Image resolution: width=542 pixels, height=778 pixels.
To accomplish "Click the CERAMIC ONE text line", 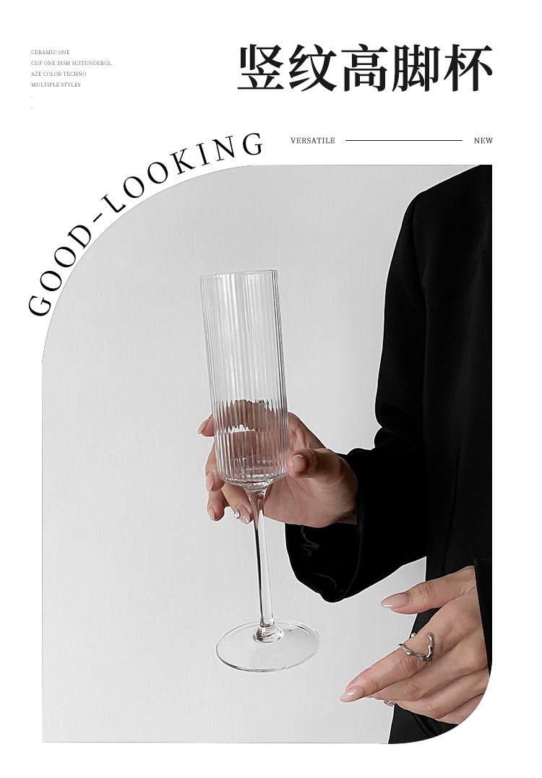I will (x=50, y=52).
